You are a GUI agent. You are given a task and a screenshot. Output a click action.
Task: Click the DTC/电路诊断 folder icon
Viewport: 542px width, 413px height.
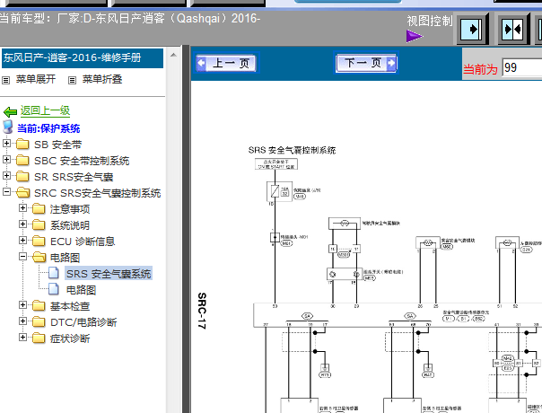[x=39, y=322]
